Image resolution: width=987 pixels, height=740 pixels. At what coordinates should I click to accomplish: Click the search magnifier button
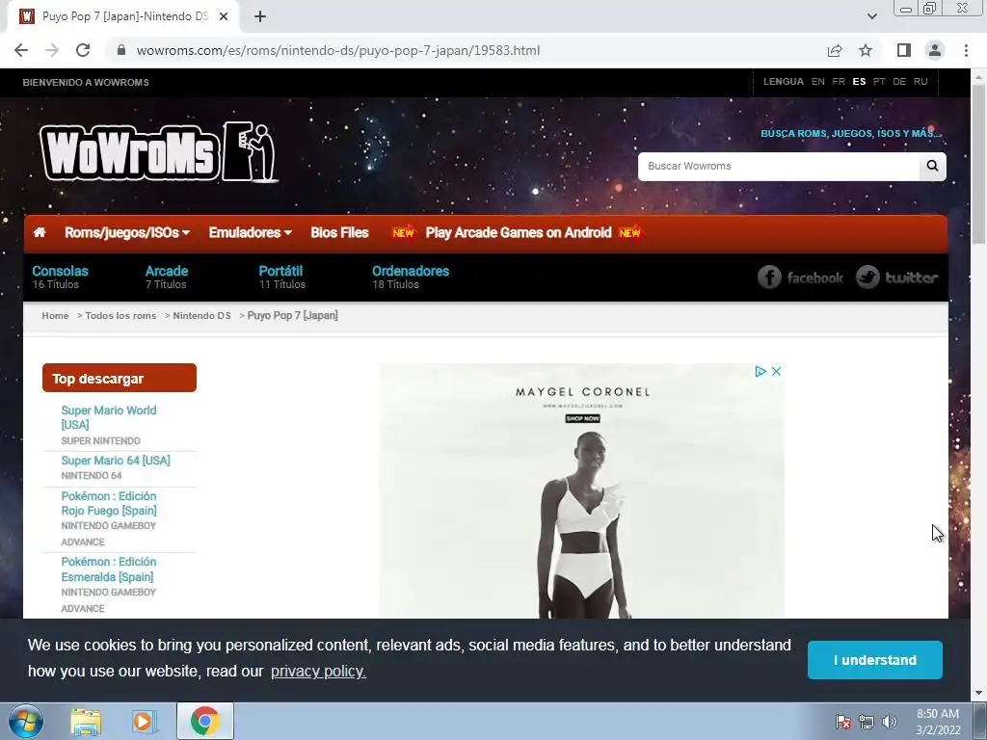[x=932, y=166]
